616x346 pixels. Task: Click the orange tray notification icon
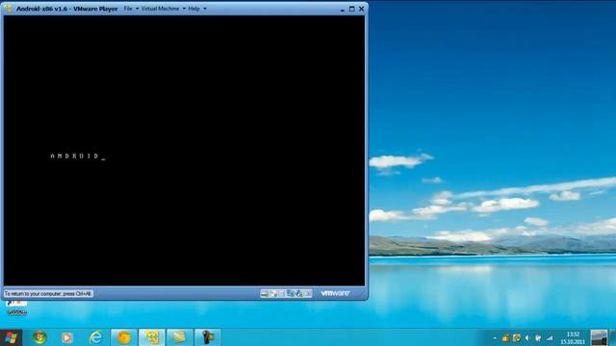pyautogui.click(x=505, y=337)
